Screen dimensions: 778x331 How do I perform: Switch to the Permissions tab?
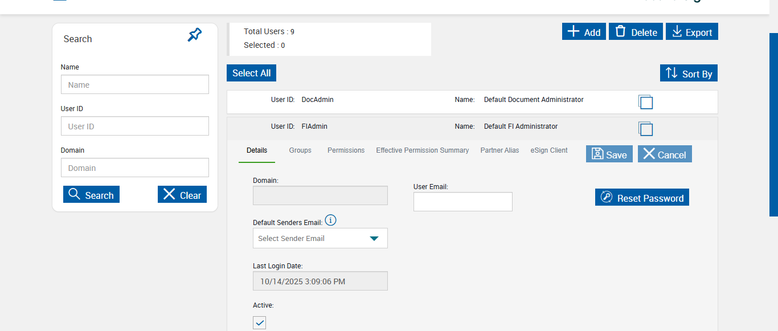346,150
